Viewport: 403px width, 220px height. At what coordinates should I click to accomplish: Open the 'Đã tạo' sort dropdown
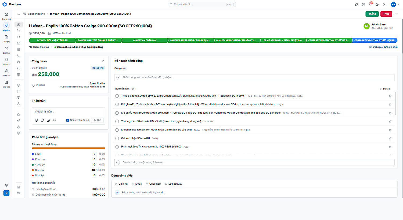coord(386,89)
